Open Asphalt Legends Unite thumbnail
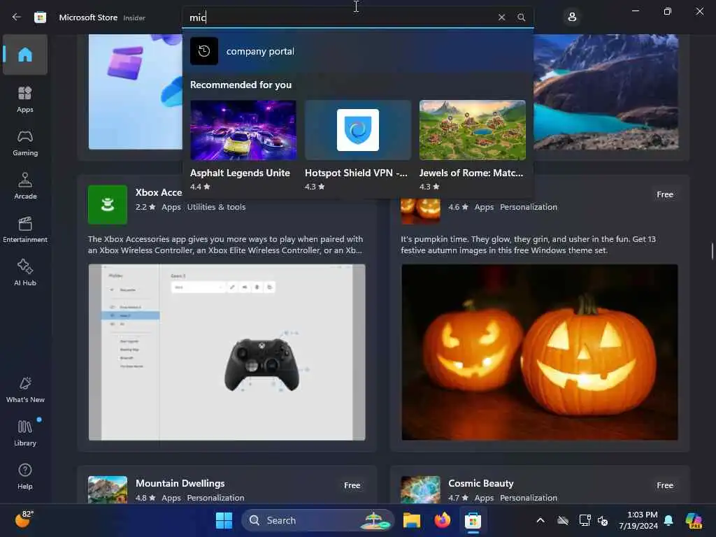The width and height of the screenshot is (716, 537). pos(243,130)
